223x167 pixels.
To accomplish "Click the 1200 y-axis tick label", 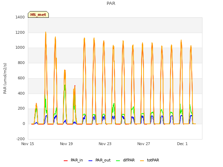I will click(20, 32).
